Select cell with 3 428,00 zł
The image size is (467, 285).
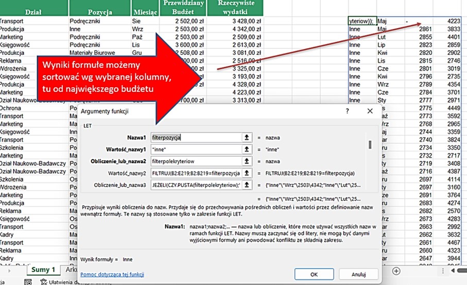(235, 21)
